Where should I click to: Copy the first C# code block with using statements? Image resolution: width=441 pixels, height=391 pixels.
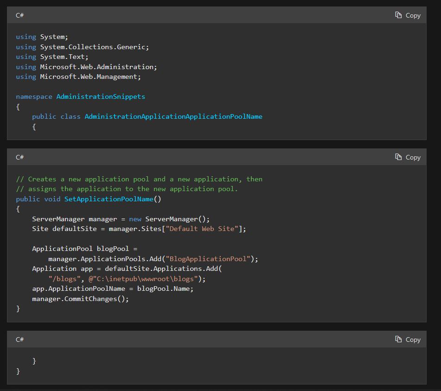408,15
